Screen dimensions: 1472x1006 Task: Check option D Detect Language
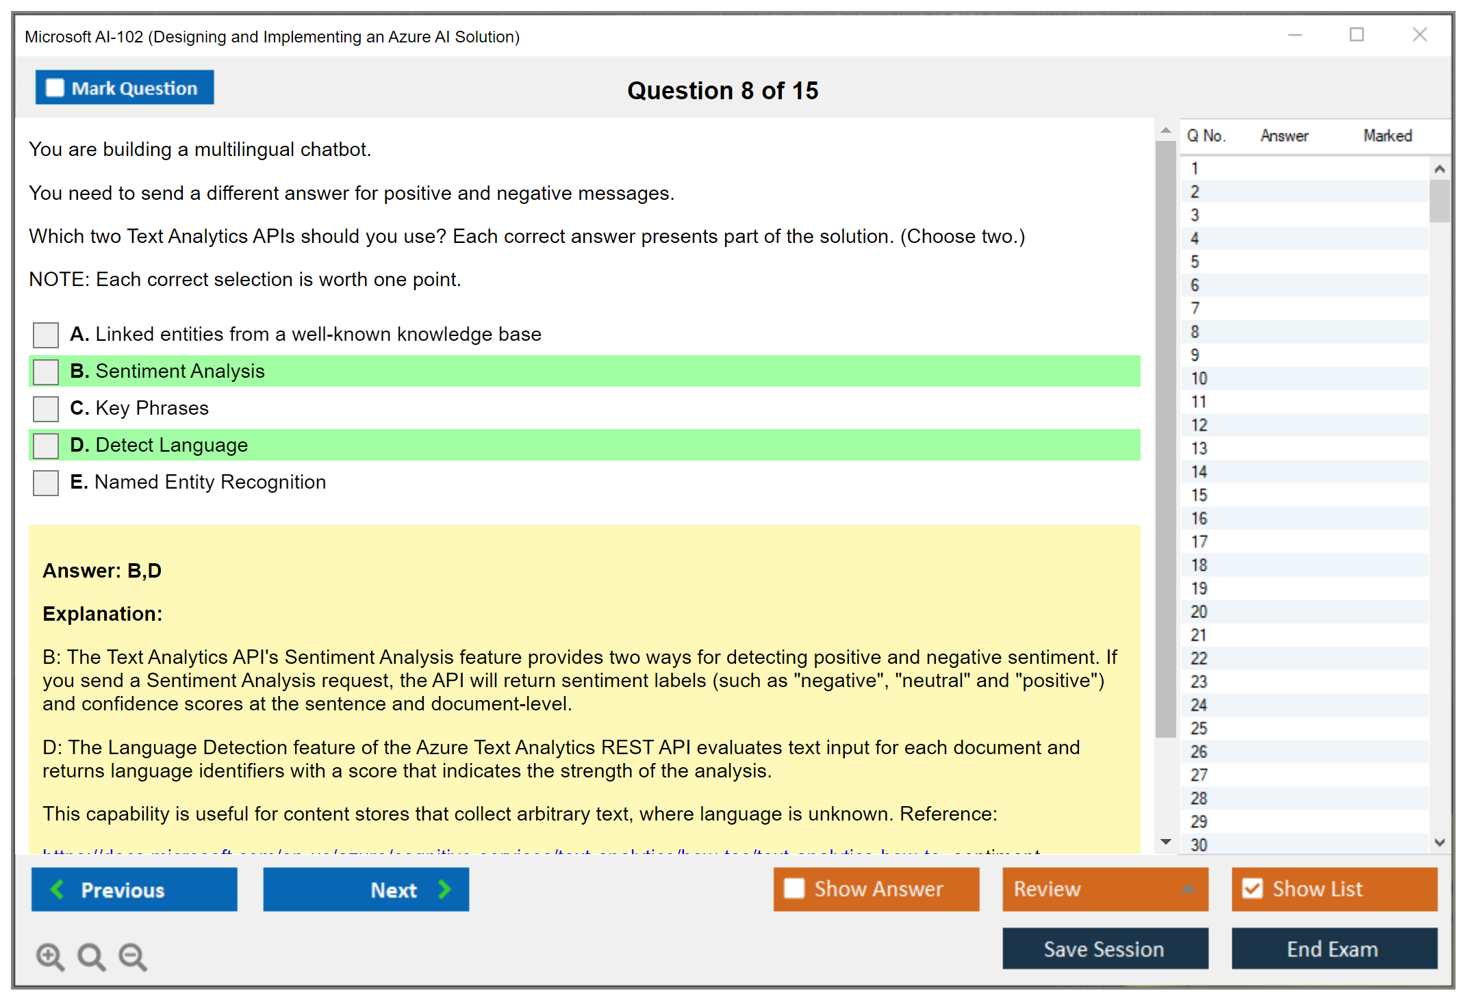coord(46,446)
